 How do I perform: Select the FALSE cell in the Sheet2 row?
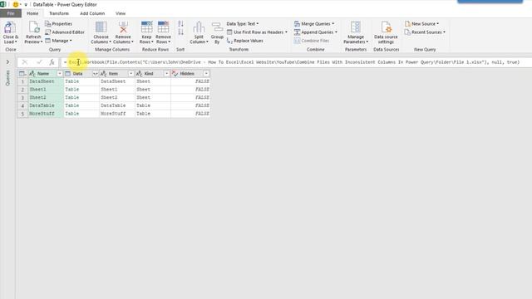tap(190, 98)
